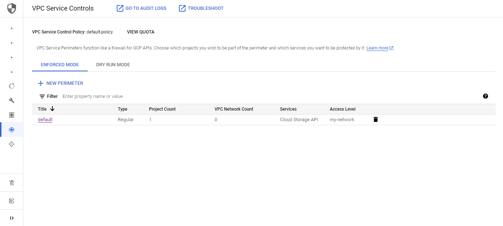This screenshot has width=503, height=226.
Task: Expand the sidebar navigation menu
Action: pyautogui.click(x=12, y=218)
